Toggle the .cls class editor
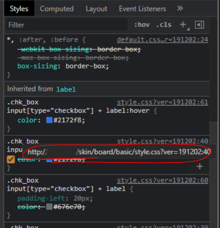The image size is (220, 228). 164,25
